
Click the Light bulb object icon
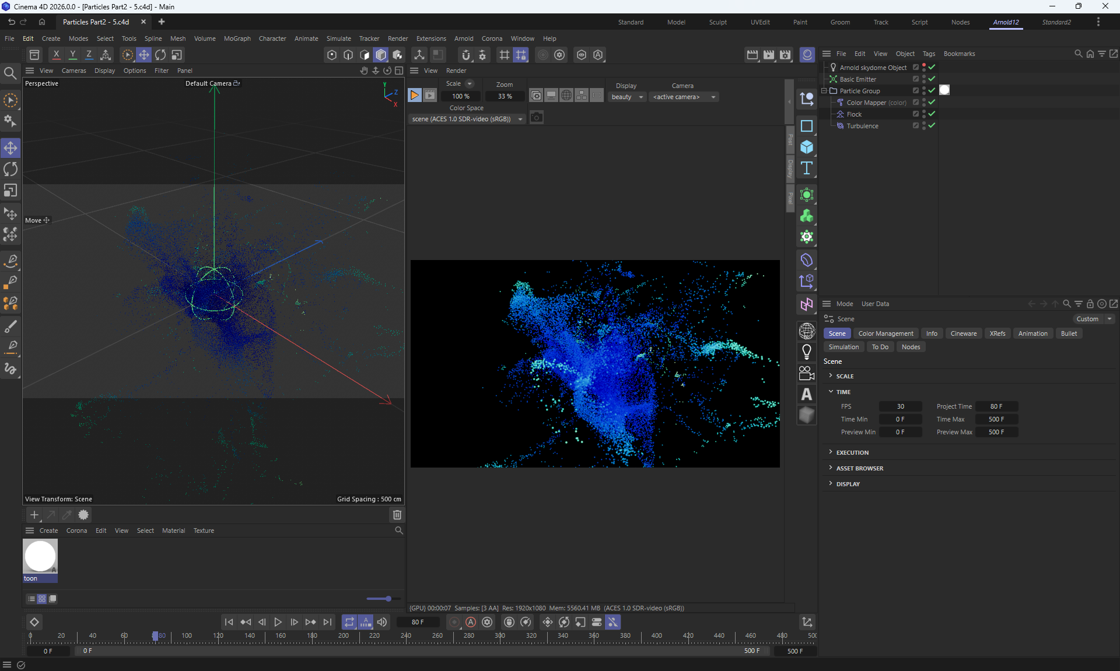(807, 352)
